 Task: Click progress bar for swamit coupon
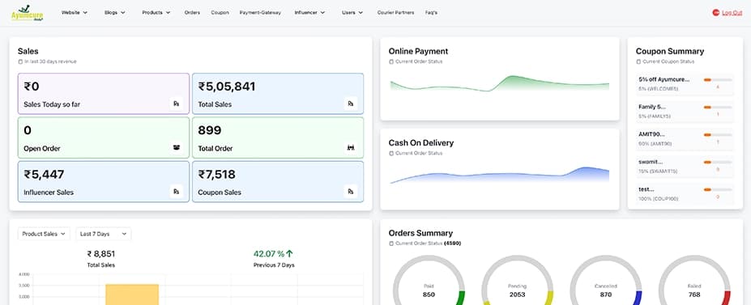click(718, 163)
